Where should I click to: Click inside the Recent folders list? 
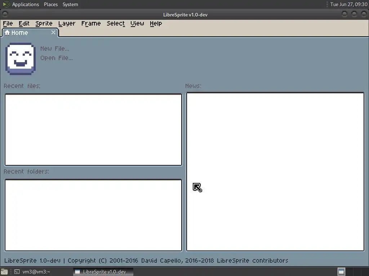click(x=93, y=215)
